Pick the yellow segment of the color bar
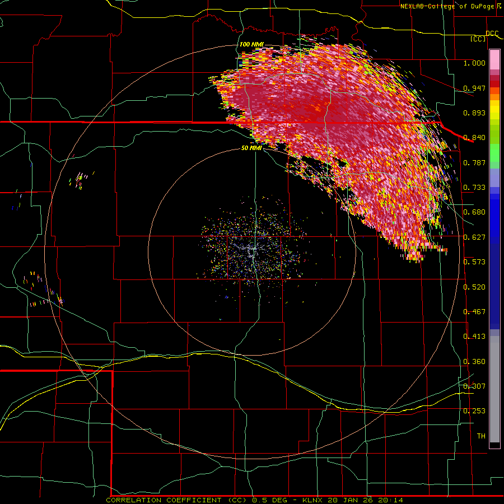Image resolution: width=504 pixels, height=504 pixels. (x=494, y=110)
